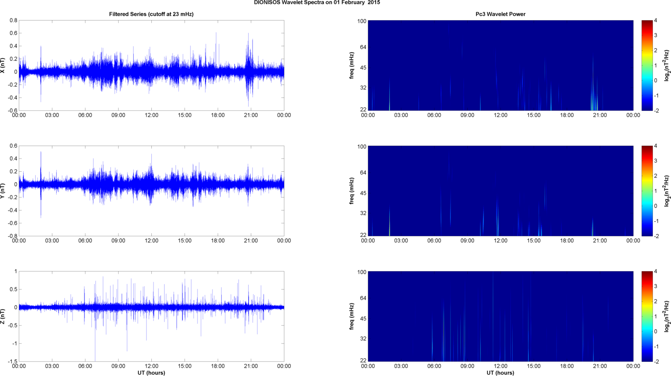Open the middle wavelet power spectrogram
671x376 pixels.
[x=500, y=191]
